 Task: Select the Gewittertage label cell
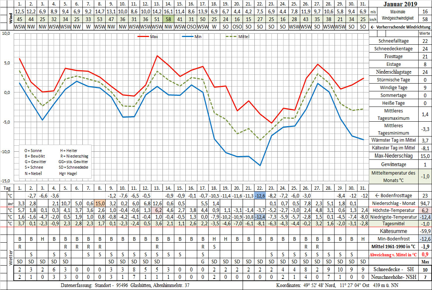point(394,164)
